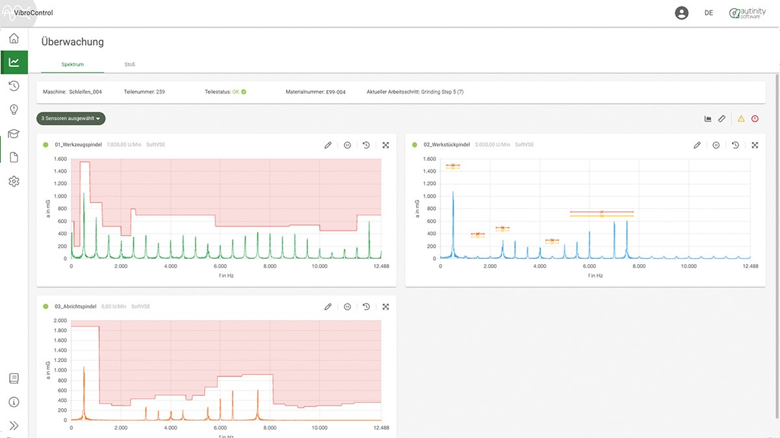Click the red error filter icon
The width and height of the screenshot is (780, 438).
[x=755, y=119]
